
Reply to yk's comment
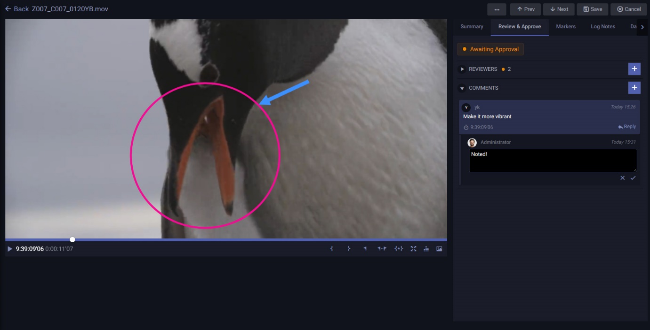click(x=627, y=127)
